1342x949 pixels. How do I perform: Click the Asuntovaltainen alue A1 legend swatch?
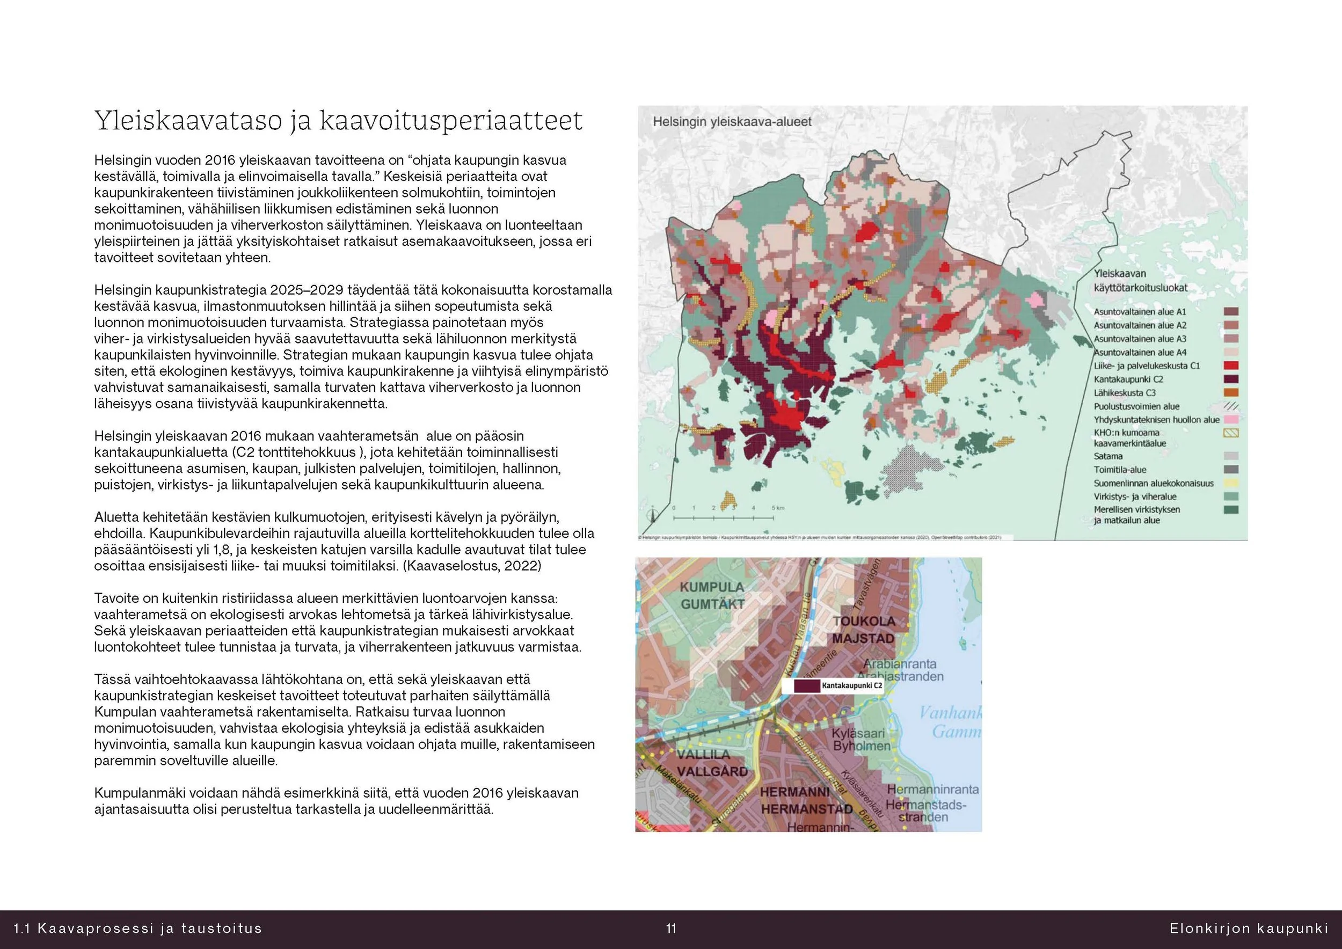pyautogui.click(x=1231, y=312)
